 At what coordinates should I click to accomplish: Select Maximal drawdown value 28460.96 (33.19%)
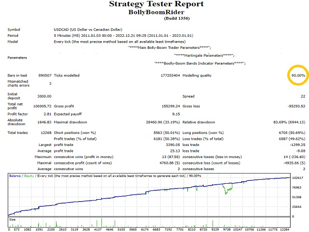(x=163, y=122)
